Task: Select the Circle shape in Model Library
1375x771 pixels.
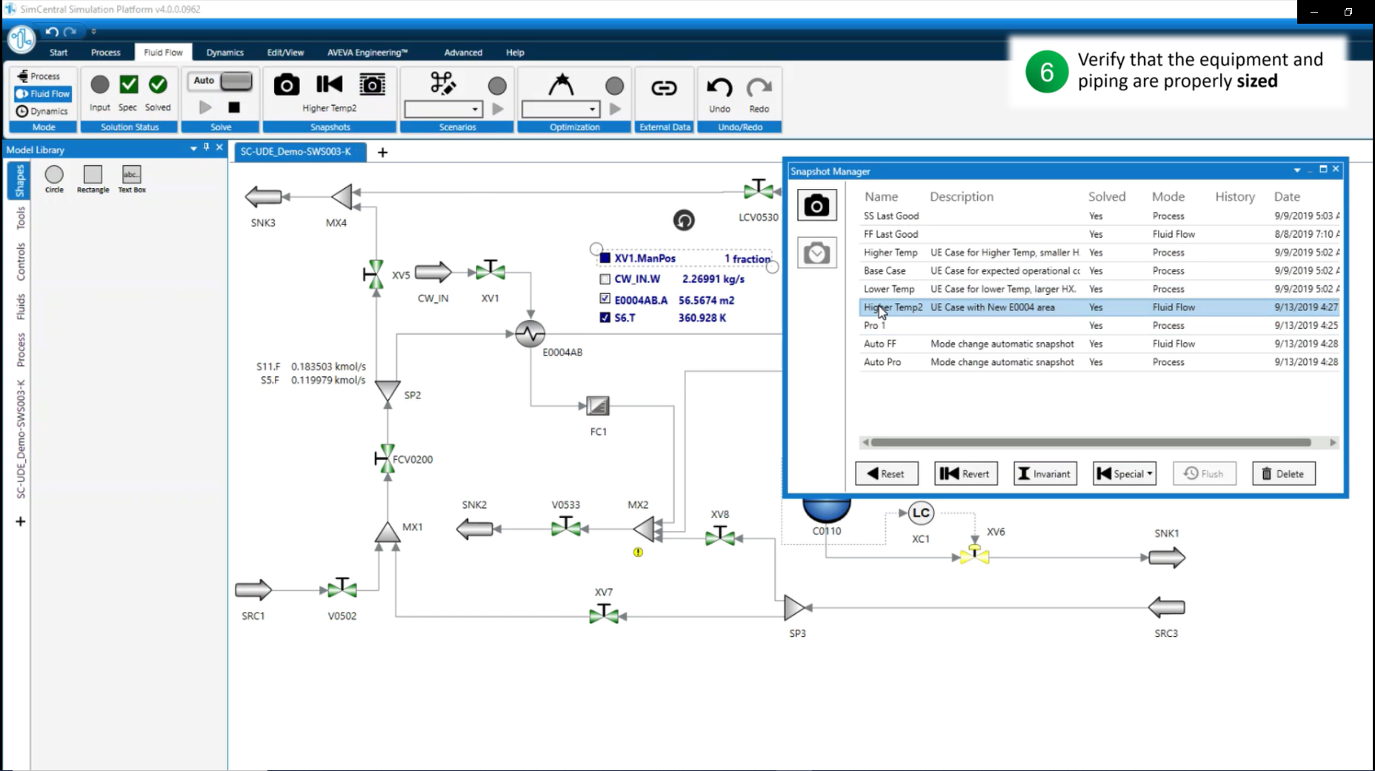Action: tap(54, 175)
